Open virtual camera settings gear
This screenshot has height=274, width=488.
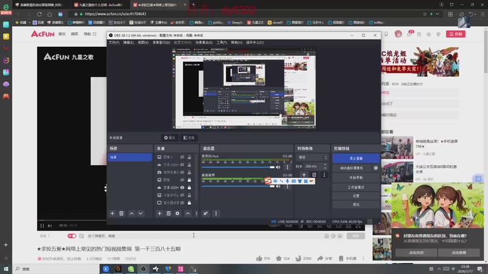[376, 168]
